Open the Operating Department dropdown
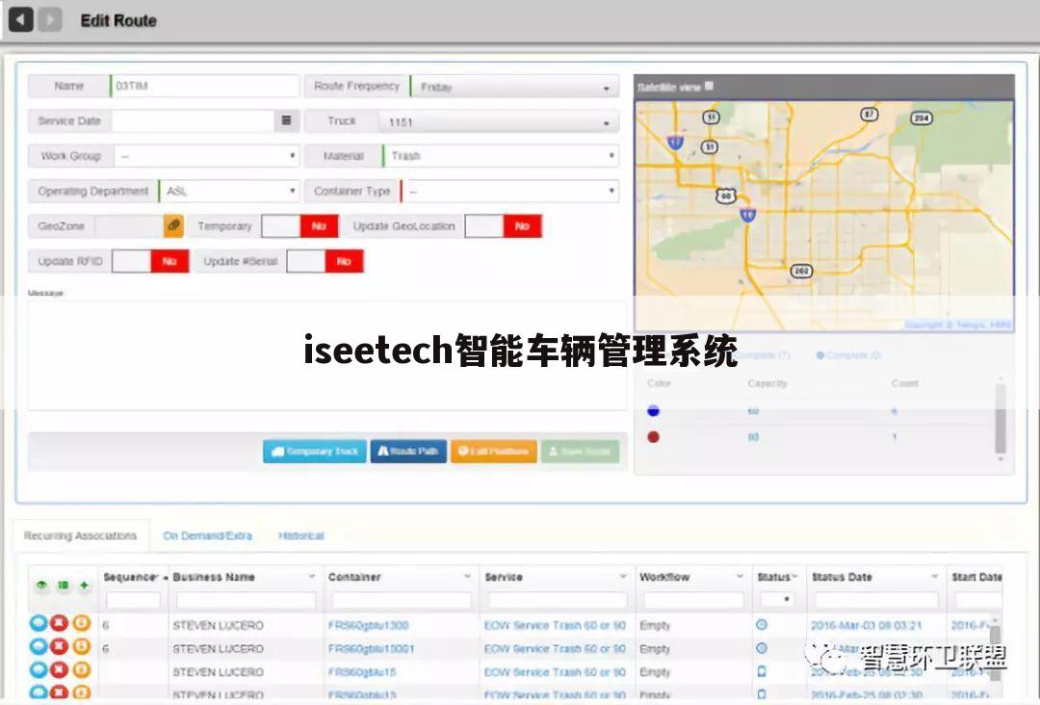 click(229, 191)
